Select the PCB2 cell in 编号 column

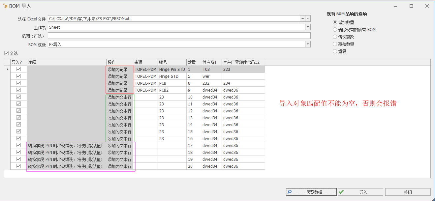pos(172,90)
